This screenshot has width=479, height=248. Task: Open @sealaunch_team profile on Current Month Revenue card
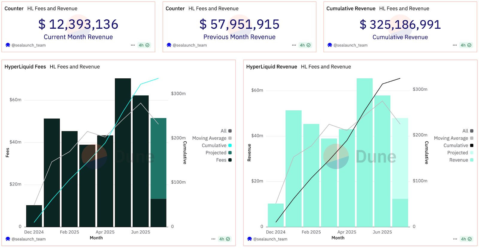[x=28, y=45]
